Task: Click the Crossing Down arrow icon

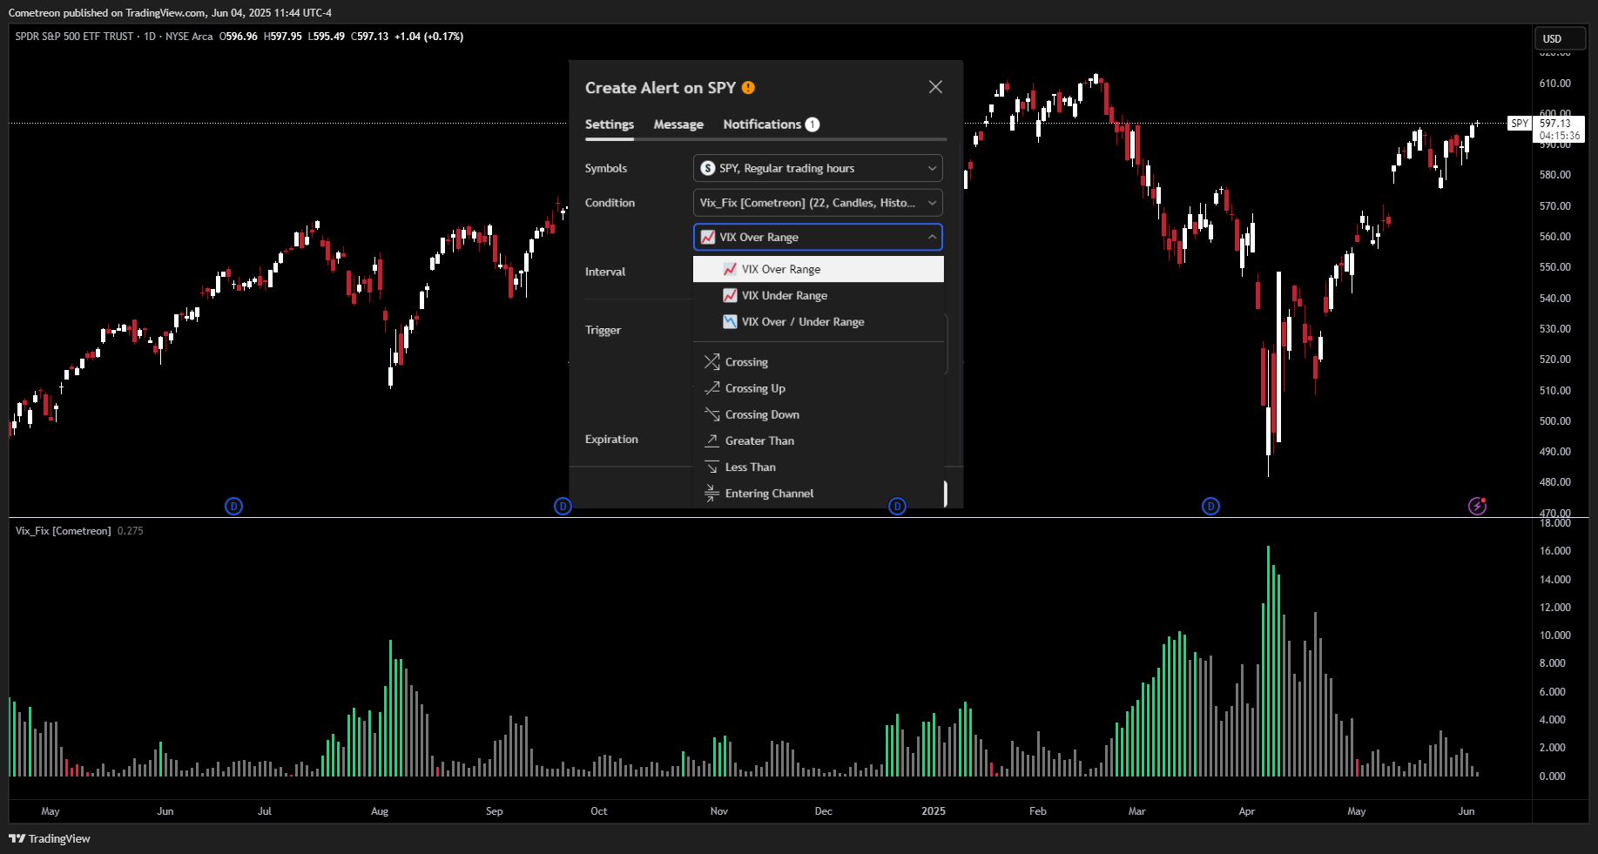Action: [711, 414]
